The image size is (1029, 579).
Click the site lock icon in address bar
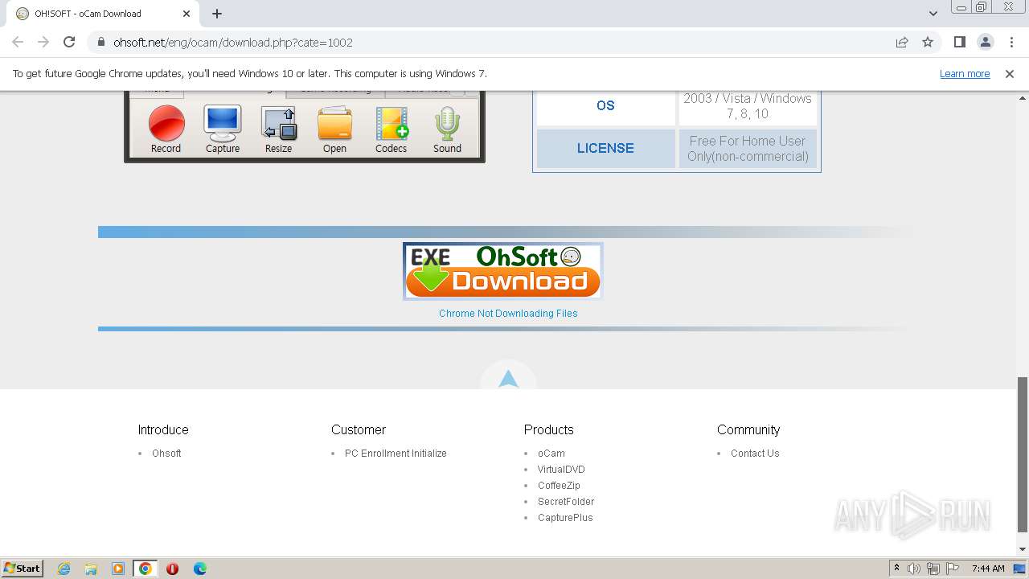(101, 43)
